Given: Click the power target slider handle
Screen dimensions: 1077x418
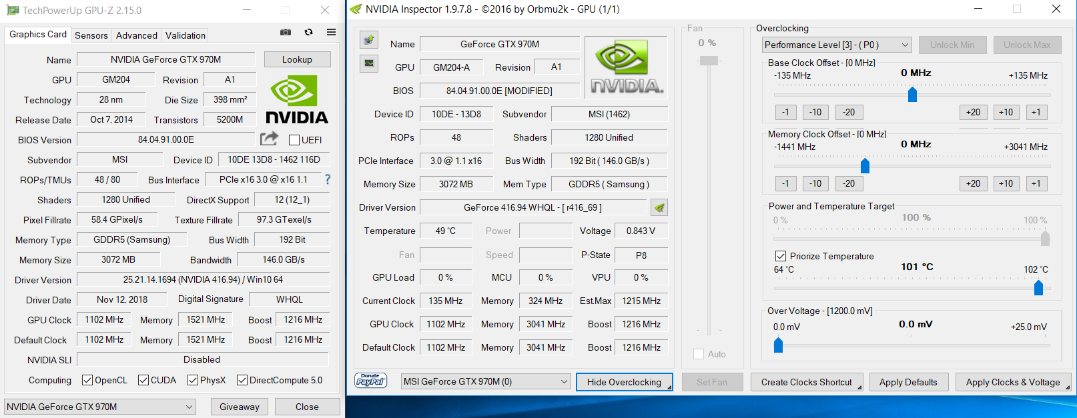Looking at the screenshot, I should [x=1045, y=238].
